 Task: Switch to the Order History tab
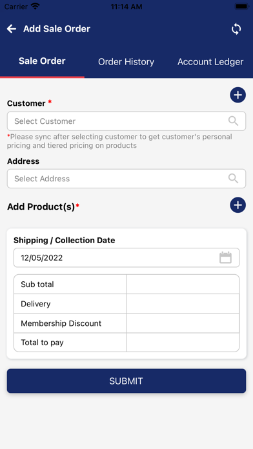pyautogui.click(x=126, y=62)
